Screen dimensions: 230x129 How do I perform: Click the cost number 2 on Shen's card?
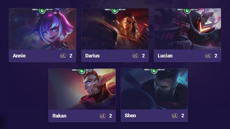[x=183, y=116]
